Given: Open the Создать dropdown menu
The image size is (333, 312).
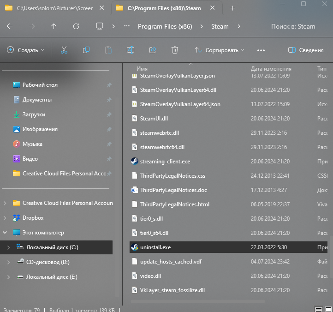Looking at the screenshot, I should tap(25, 50).
